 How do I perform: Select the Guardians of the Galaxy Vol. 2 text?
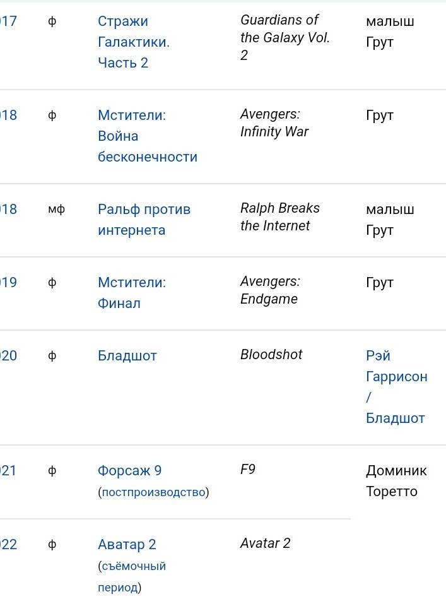285,37
